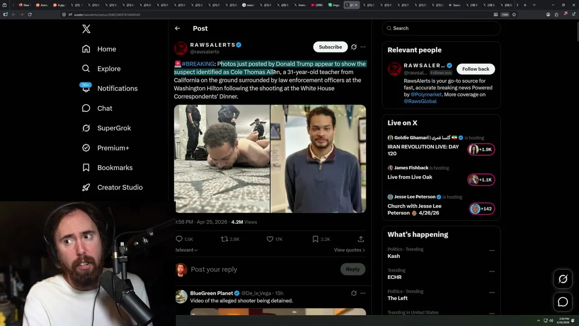Open Chat from the sidebar
This screenshot has width=579, height=326.
pyautogui.click(x=97, y=108)
